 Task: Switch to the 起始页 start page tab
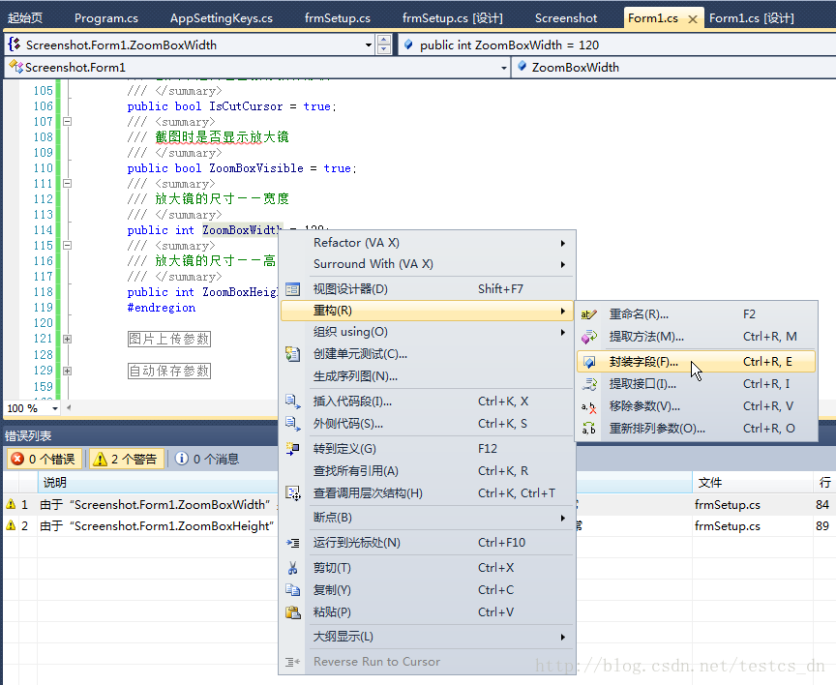[x=25, y=18]
